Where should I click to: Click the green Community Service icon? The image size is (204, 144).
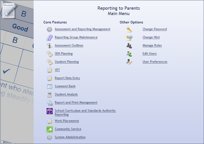coord(49,129)
